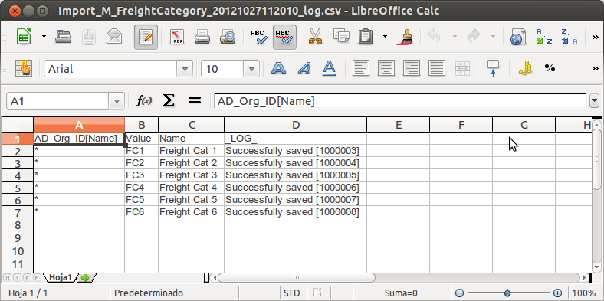604x301 pixels.
Task: Switch to the Hoja1 sheet tab
Action: tap(61, 277)
